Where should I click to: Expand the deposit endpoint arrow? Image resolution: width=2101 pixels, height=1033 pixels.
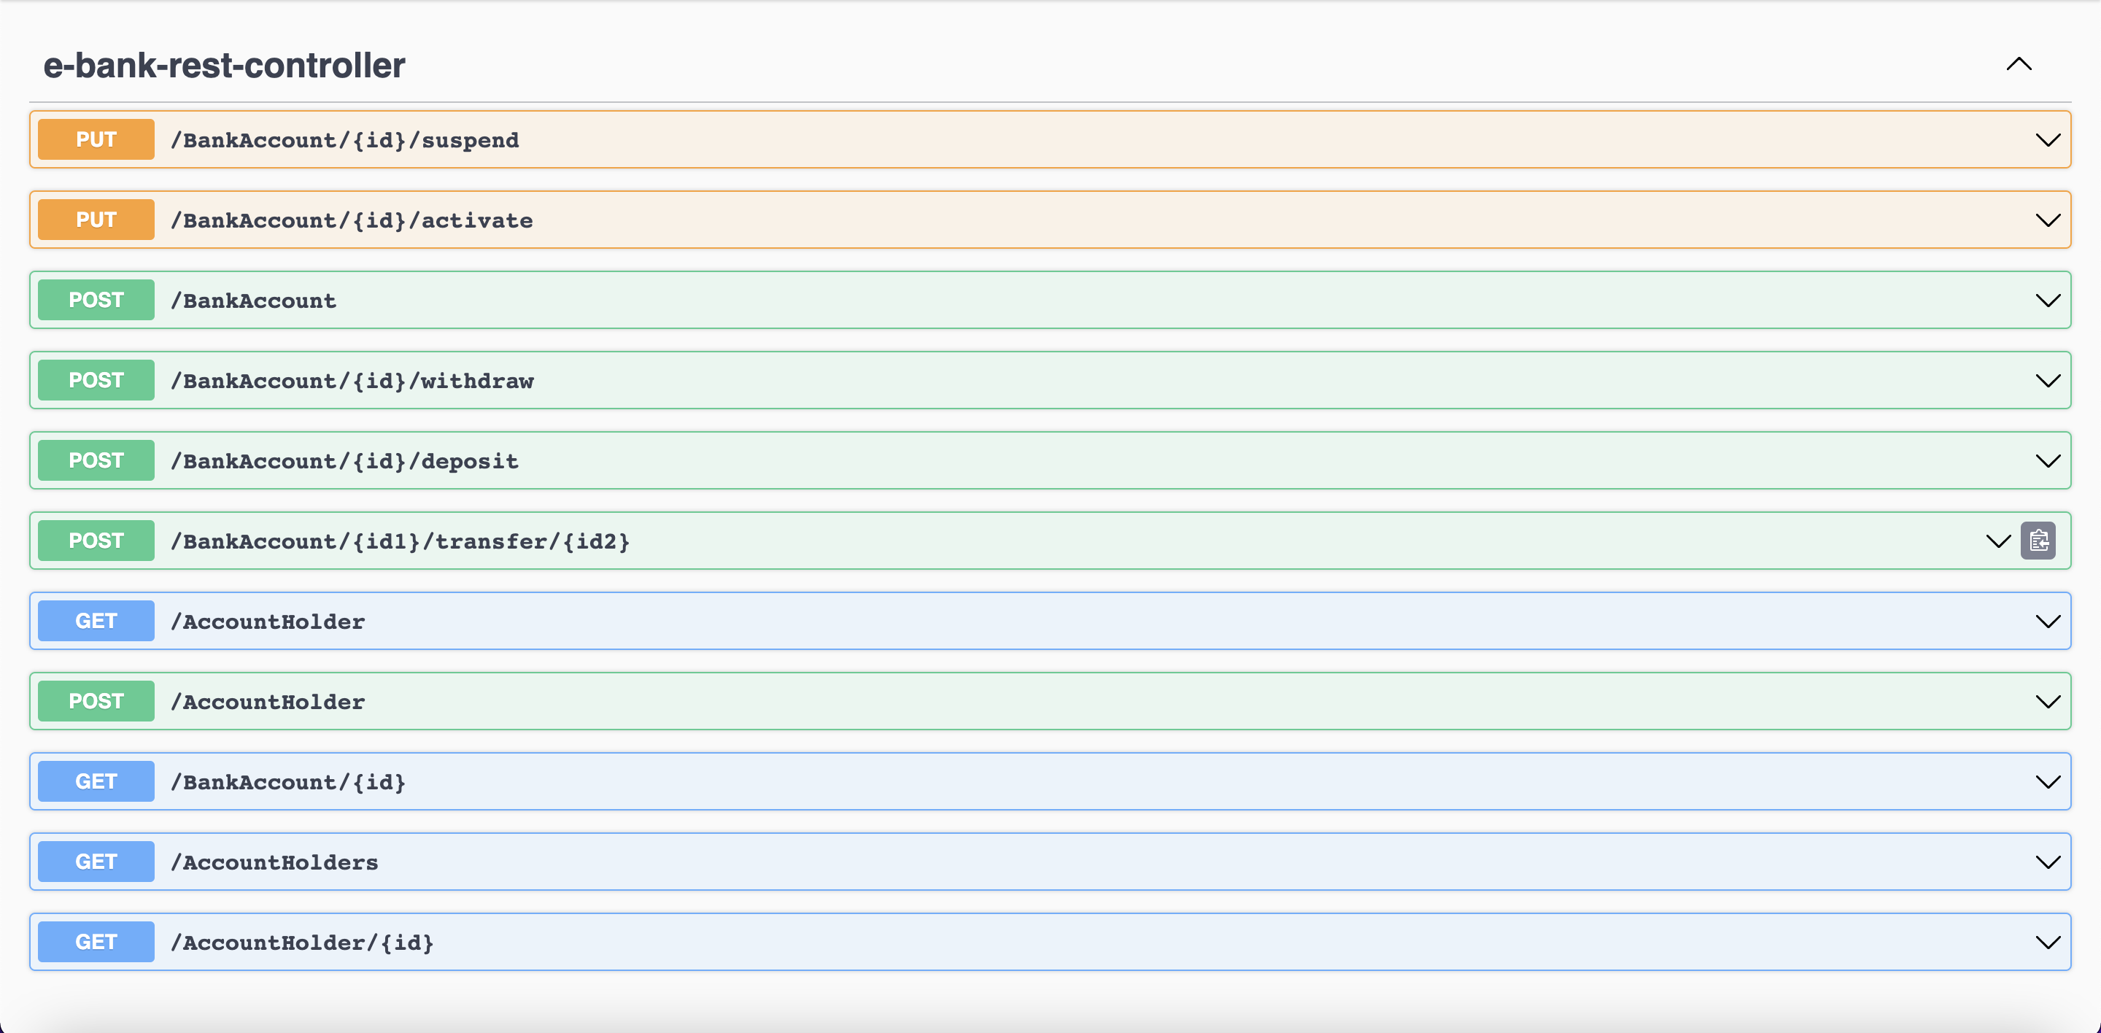(x=2047, y=460)
